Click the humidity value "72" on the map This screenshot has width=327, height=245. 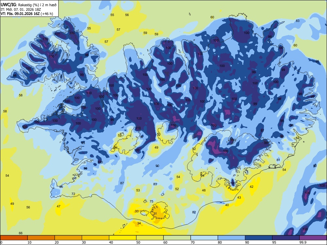[73, 194]
